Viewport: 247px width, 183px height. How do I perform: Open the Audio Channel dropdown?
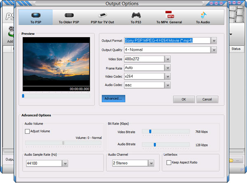(x=151, y=164)
